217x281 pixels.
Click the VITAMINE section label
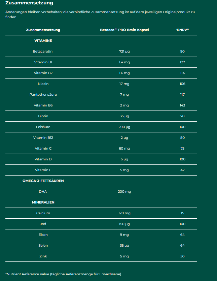point(43,41)
